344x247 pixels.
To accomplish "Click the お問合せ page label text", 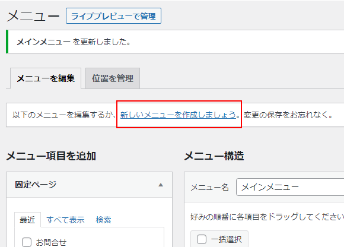I will (51, 242).
